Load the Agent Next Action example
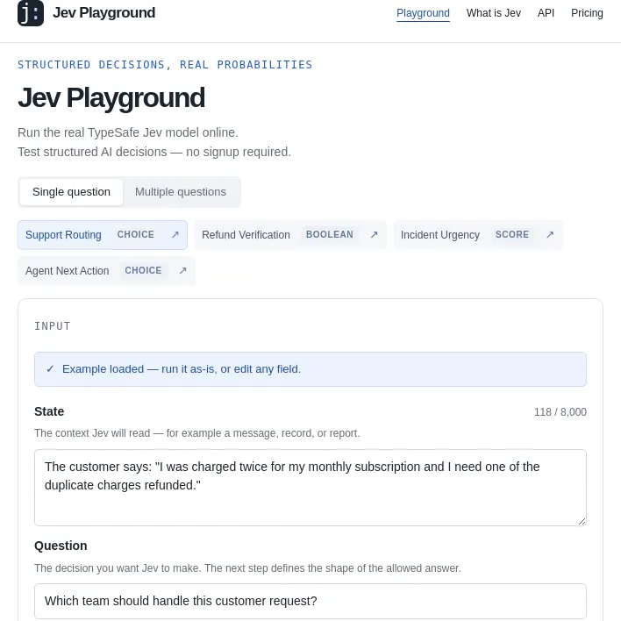Screen dimensions: 621x621 [x=106, y=270]
